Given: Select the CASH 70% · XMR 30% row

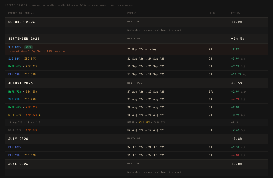Looking at the screenshot, I should click(x=137, y=130).
